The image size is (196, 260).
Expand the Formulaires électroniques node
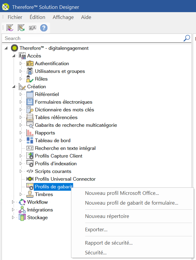[21, 102]
